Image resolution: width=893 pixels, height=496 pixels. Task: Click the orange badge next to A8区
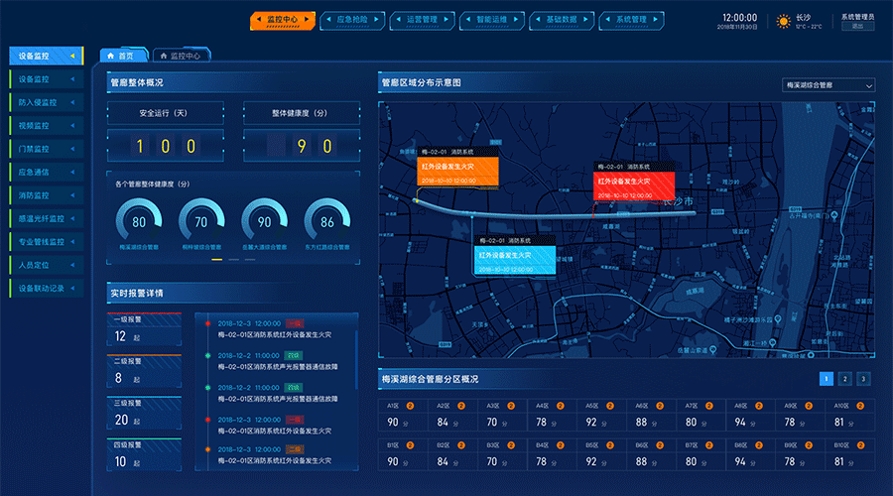coord(759,406)
